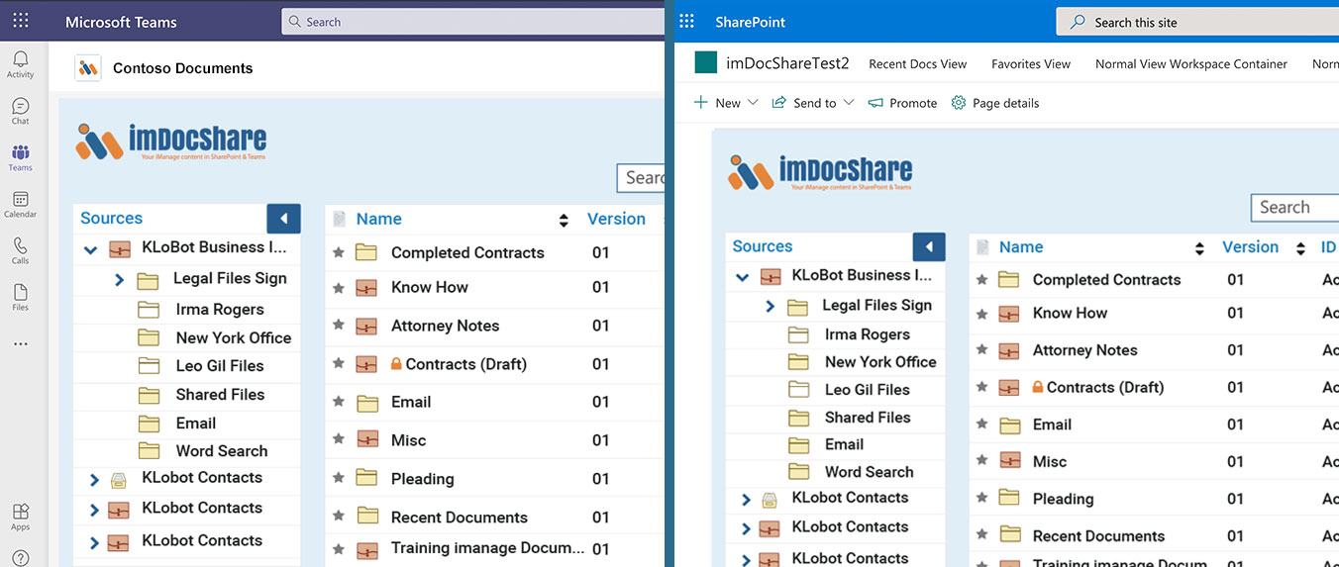Open Chat in the Teams sidebar
Screen dimensions: 1339x567
coord(20,111)
